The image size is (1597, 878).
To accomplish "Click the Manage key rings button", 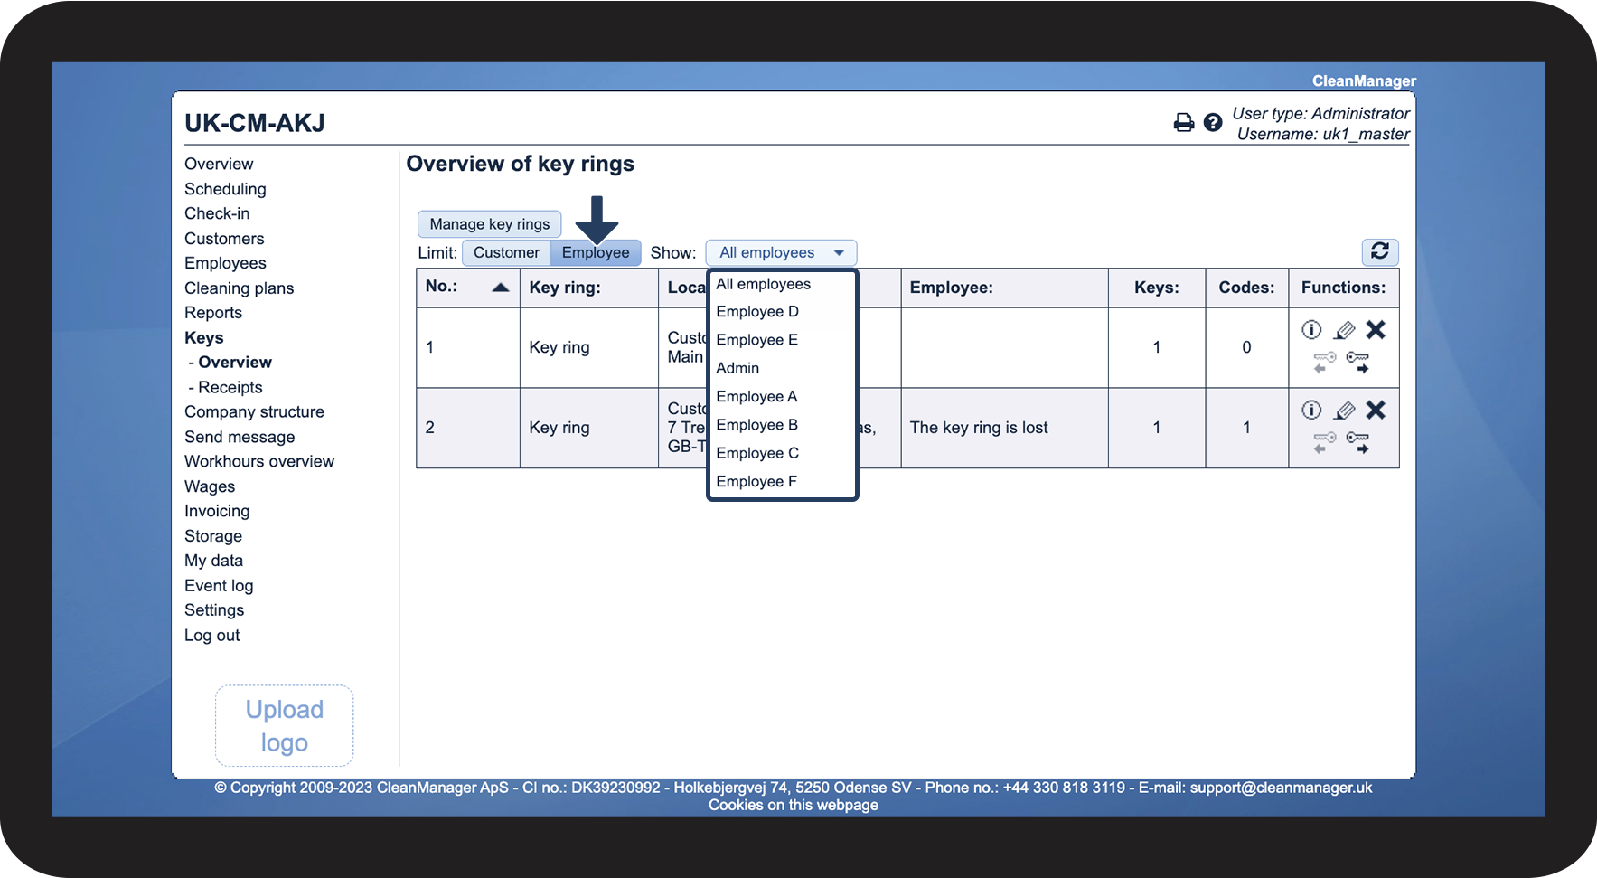I will pyautogui.click(x=489, y=224).
